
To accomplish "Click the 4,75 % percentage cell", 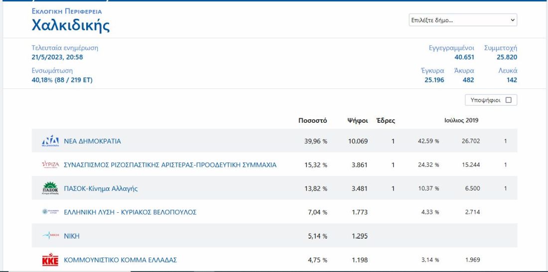I will click(x=318, y=260).
